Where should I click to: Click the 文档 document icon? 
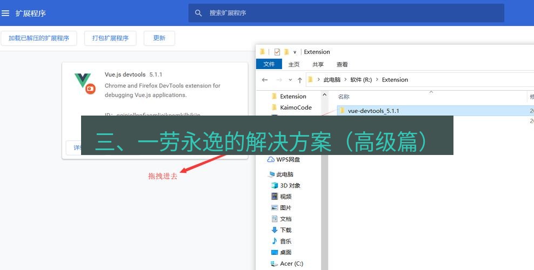pyautogui.click(x=275, y=219)
